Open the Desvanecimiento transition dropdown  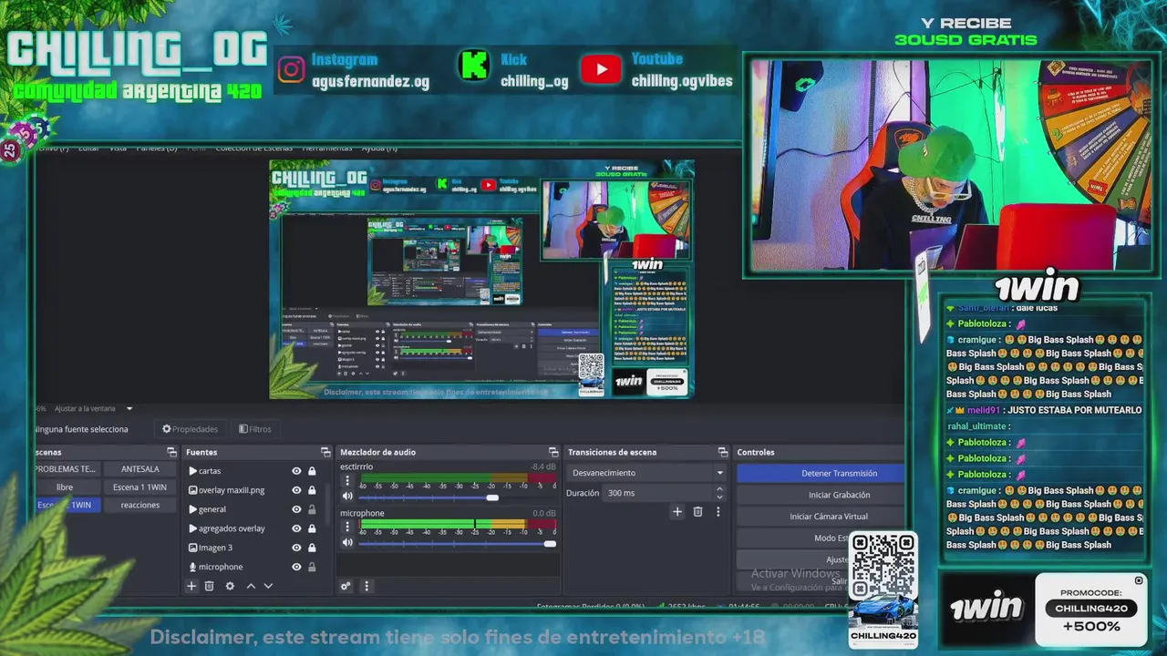click(646, 473)
